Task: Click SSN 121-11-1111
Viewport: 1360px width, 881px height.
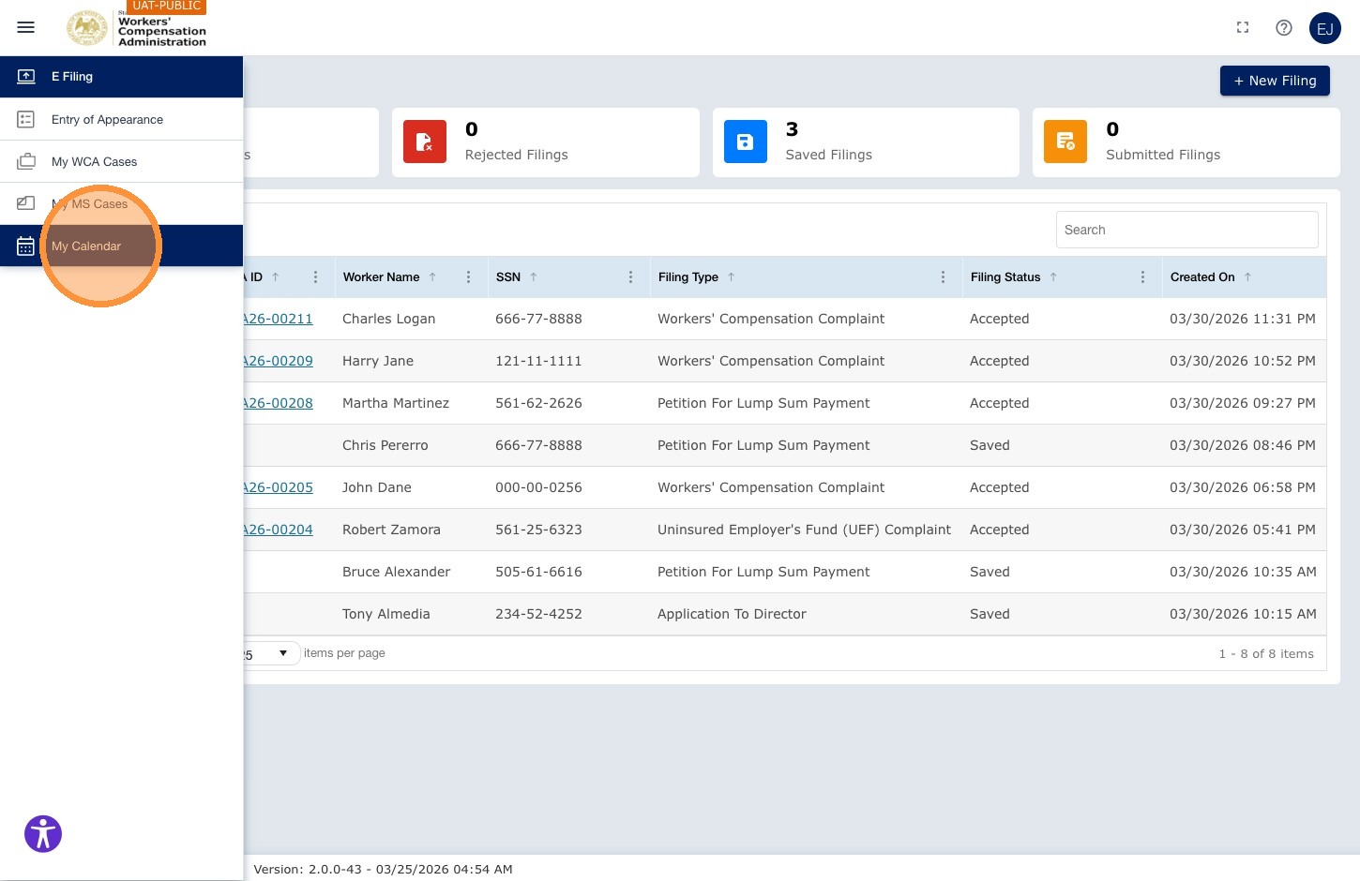Action: tap(538, 361)
